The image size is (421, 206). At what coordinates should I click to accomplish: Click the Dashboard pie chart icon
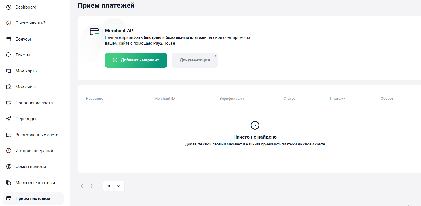(9, 7)
